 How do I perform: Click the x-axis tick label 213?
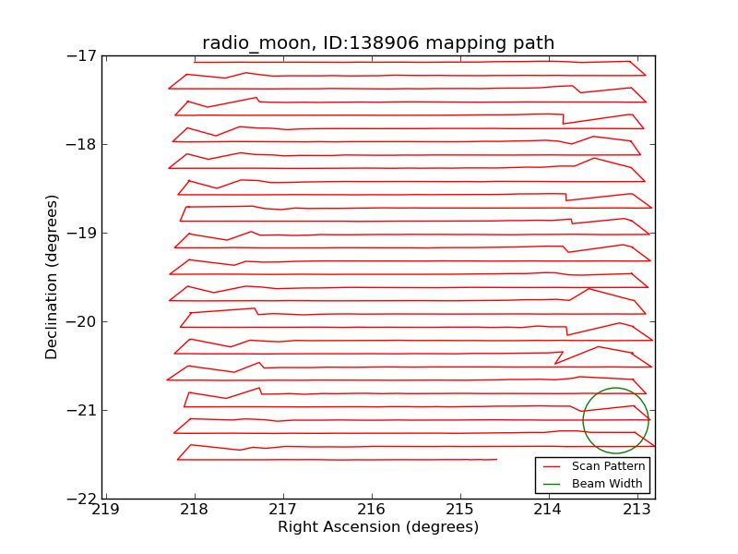637,510
